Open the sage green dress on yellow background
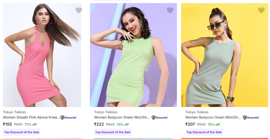Screen dimensions: 270x139 coord(224,55)
